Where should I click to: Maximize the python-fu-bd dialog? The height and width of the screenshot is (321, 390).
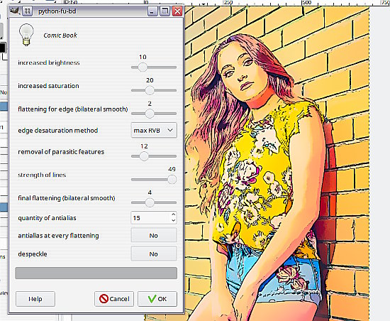click(x=165, y=11)
